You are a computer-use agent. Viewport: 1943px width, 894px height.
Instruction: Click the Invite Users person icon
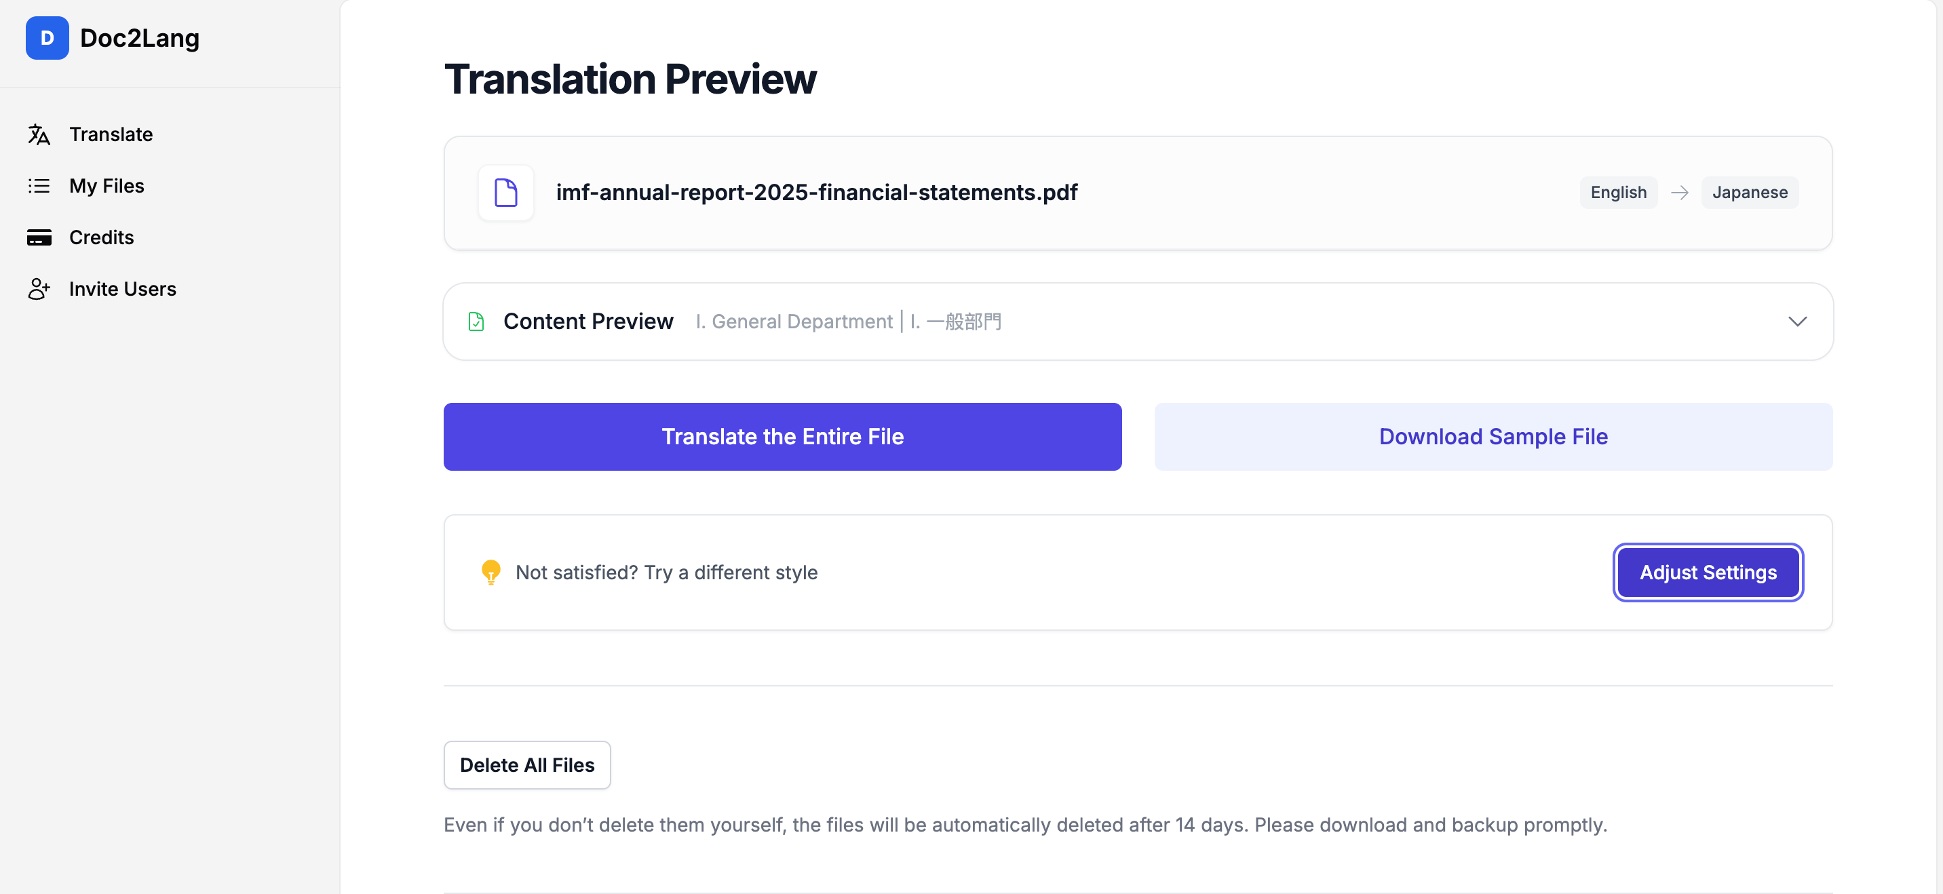tap(39, 289)
